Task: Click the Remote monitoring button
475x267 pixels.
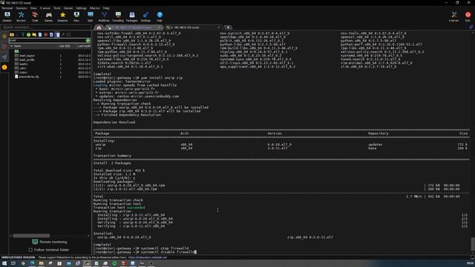Action: click(50, 242)
